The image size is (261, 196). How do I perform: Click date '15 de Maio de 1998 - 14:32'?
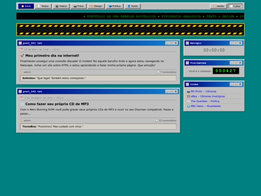point(42,49)
